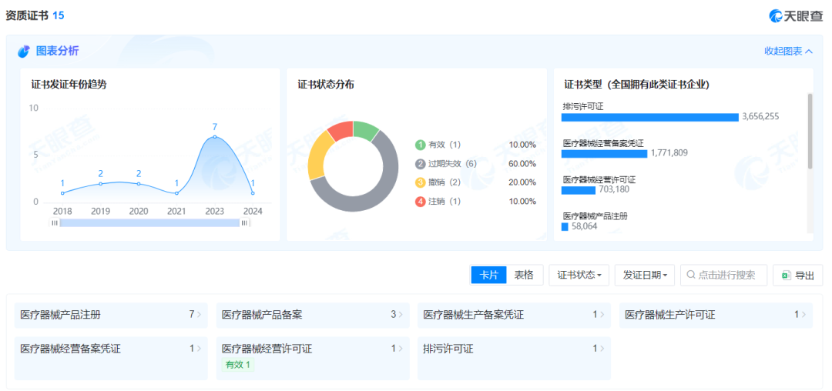Screen dimensions: 832x391
Task: Collapse charts via 收起图表
Action: tap(788, 51)
